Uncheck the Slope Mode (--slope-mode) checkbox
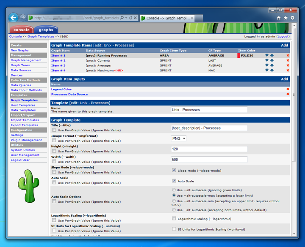The width and height of the screenshot is (305, 247). click(174, 171)
